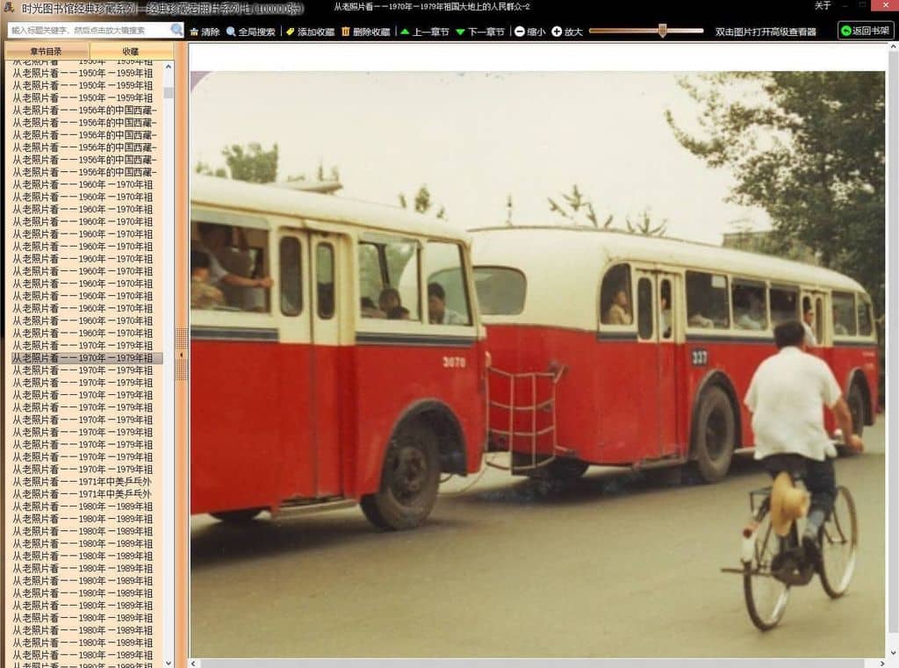This screenshot has height=668, width=899.
Task: Click the title keyword search input field
Action: 88,30
